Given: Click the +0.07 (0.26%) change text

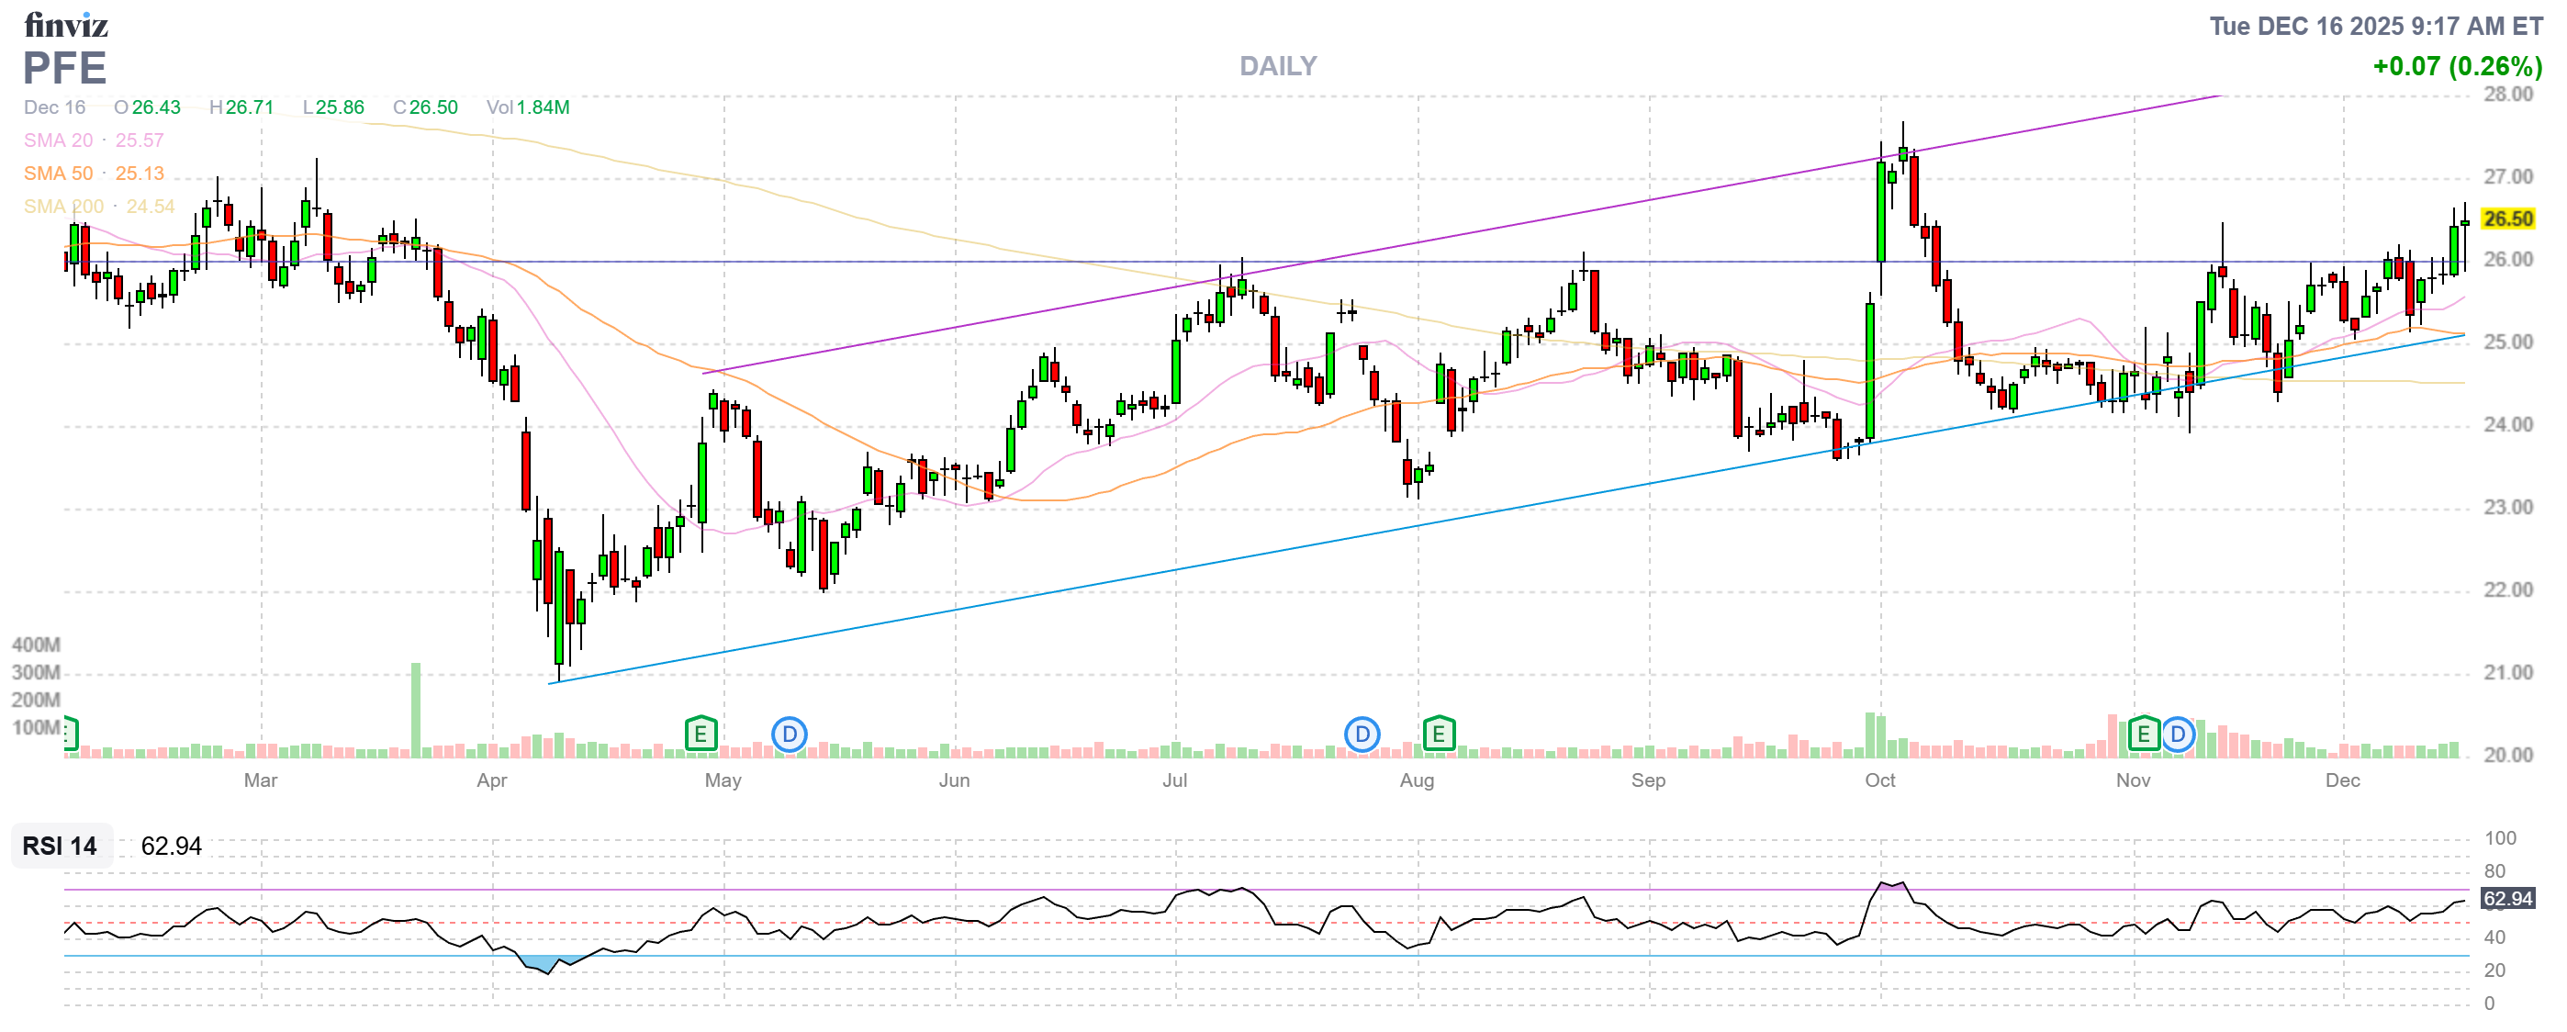Looking at the screenshot, I should 2457,67.
